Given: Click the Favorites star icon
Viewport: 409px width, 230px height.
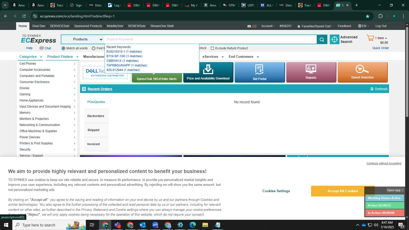Looking at the screenshot, I should point(299,26).
